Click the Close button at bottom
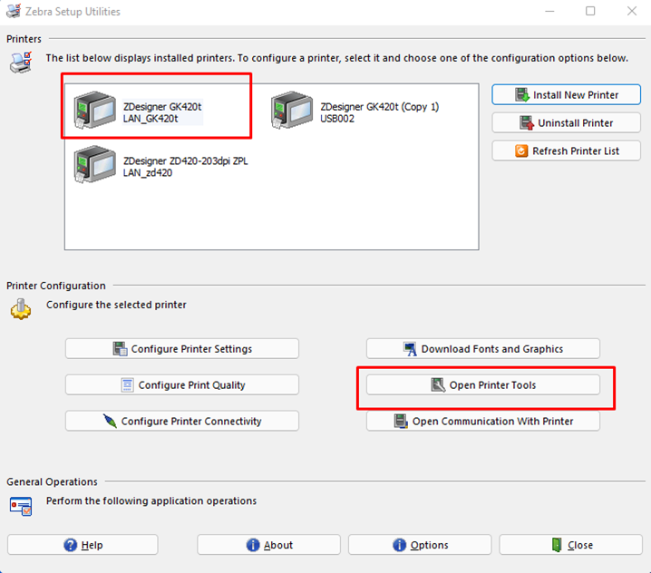Screen dimensions: 651x573 [x=571, y=545]
